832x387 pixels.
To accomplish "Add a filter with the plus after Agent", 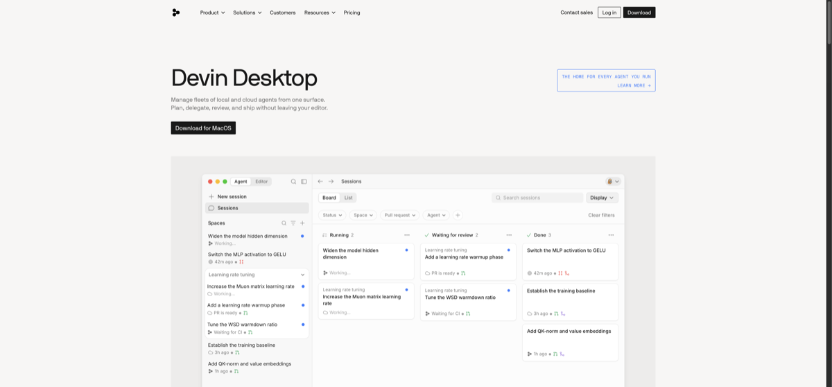I will (x=458, y=215).
